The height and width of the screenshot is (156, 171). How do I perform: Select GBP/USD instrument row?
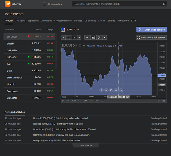point(29,50)
